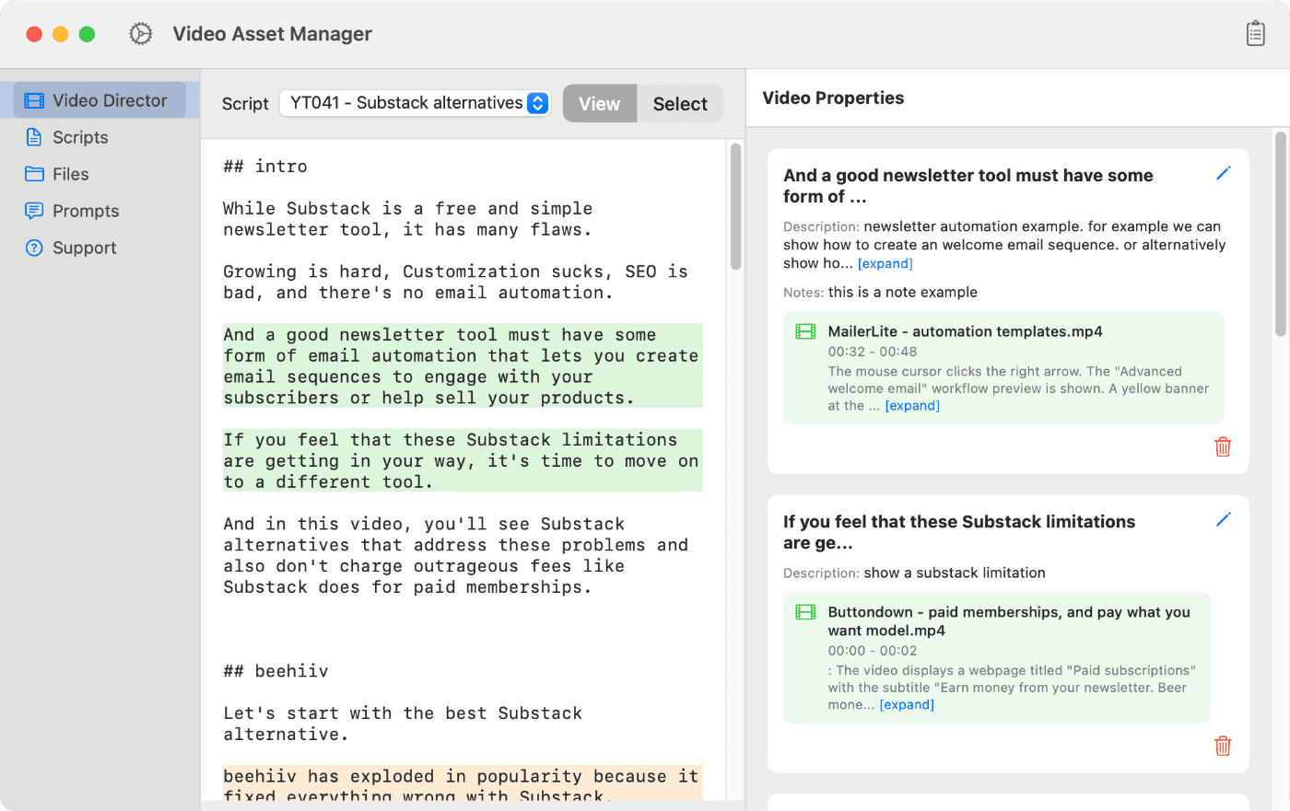1290x811 pixels.
Task: Open the Prompts panel icon
Action: (x=34, y=210)
